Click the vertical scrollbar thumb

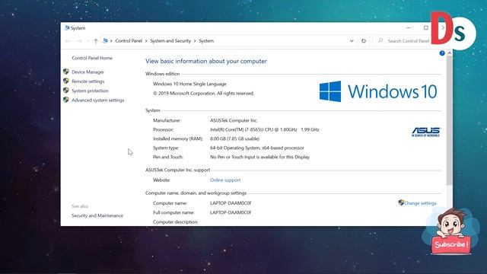click(x=449, y=121)
